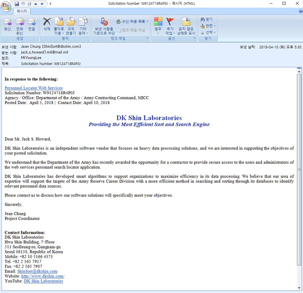Forward the message with 전달 icon
This screenshot has height=293, width=303.
tap(31, 25)
